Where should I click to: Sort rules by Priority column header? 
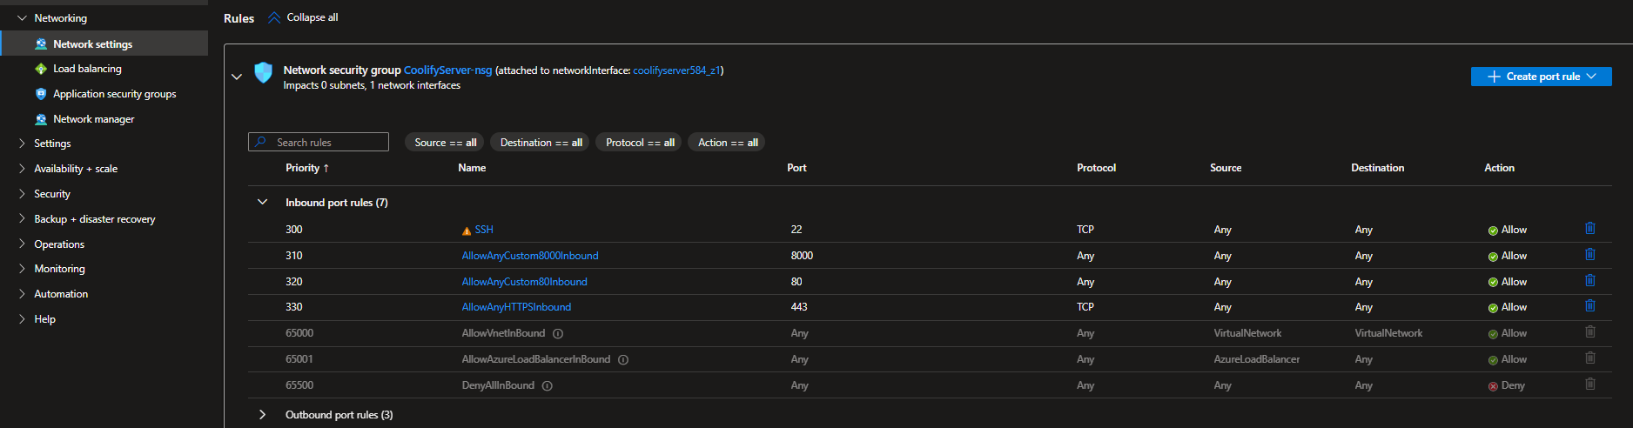(306, 168)
